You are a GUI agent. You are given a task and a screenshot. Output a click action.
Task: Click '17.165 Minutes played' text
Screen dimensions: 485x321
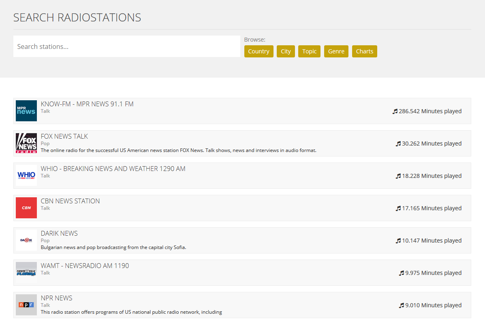(432, 208)
